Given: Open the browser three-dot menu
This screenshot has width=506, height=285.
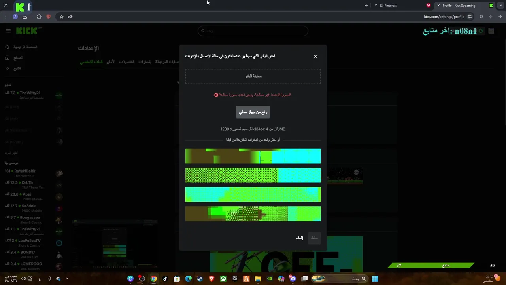Looking at the screenshot, I should click(x=6, y=17).
